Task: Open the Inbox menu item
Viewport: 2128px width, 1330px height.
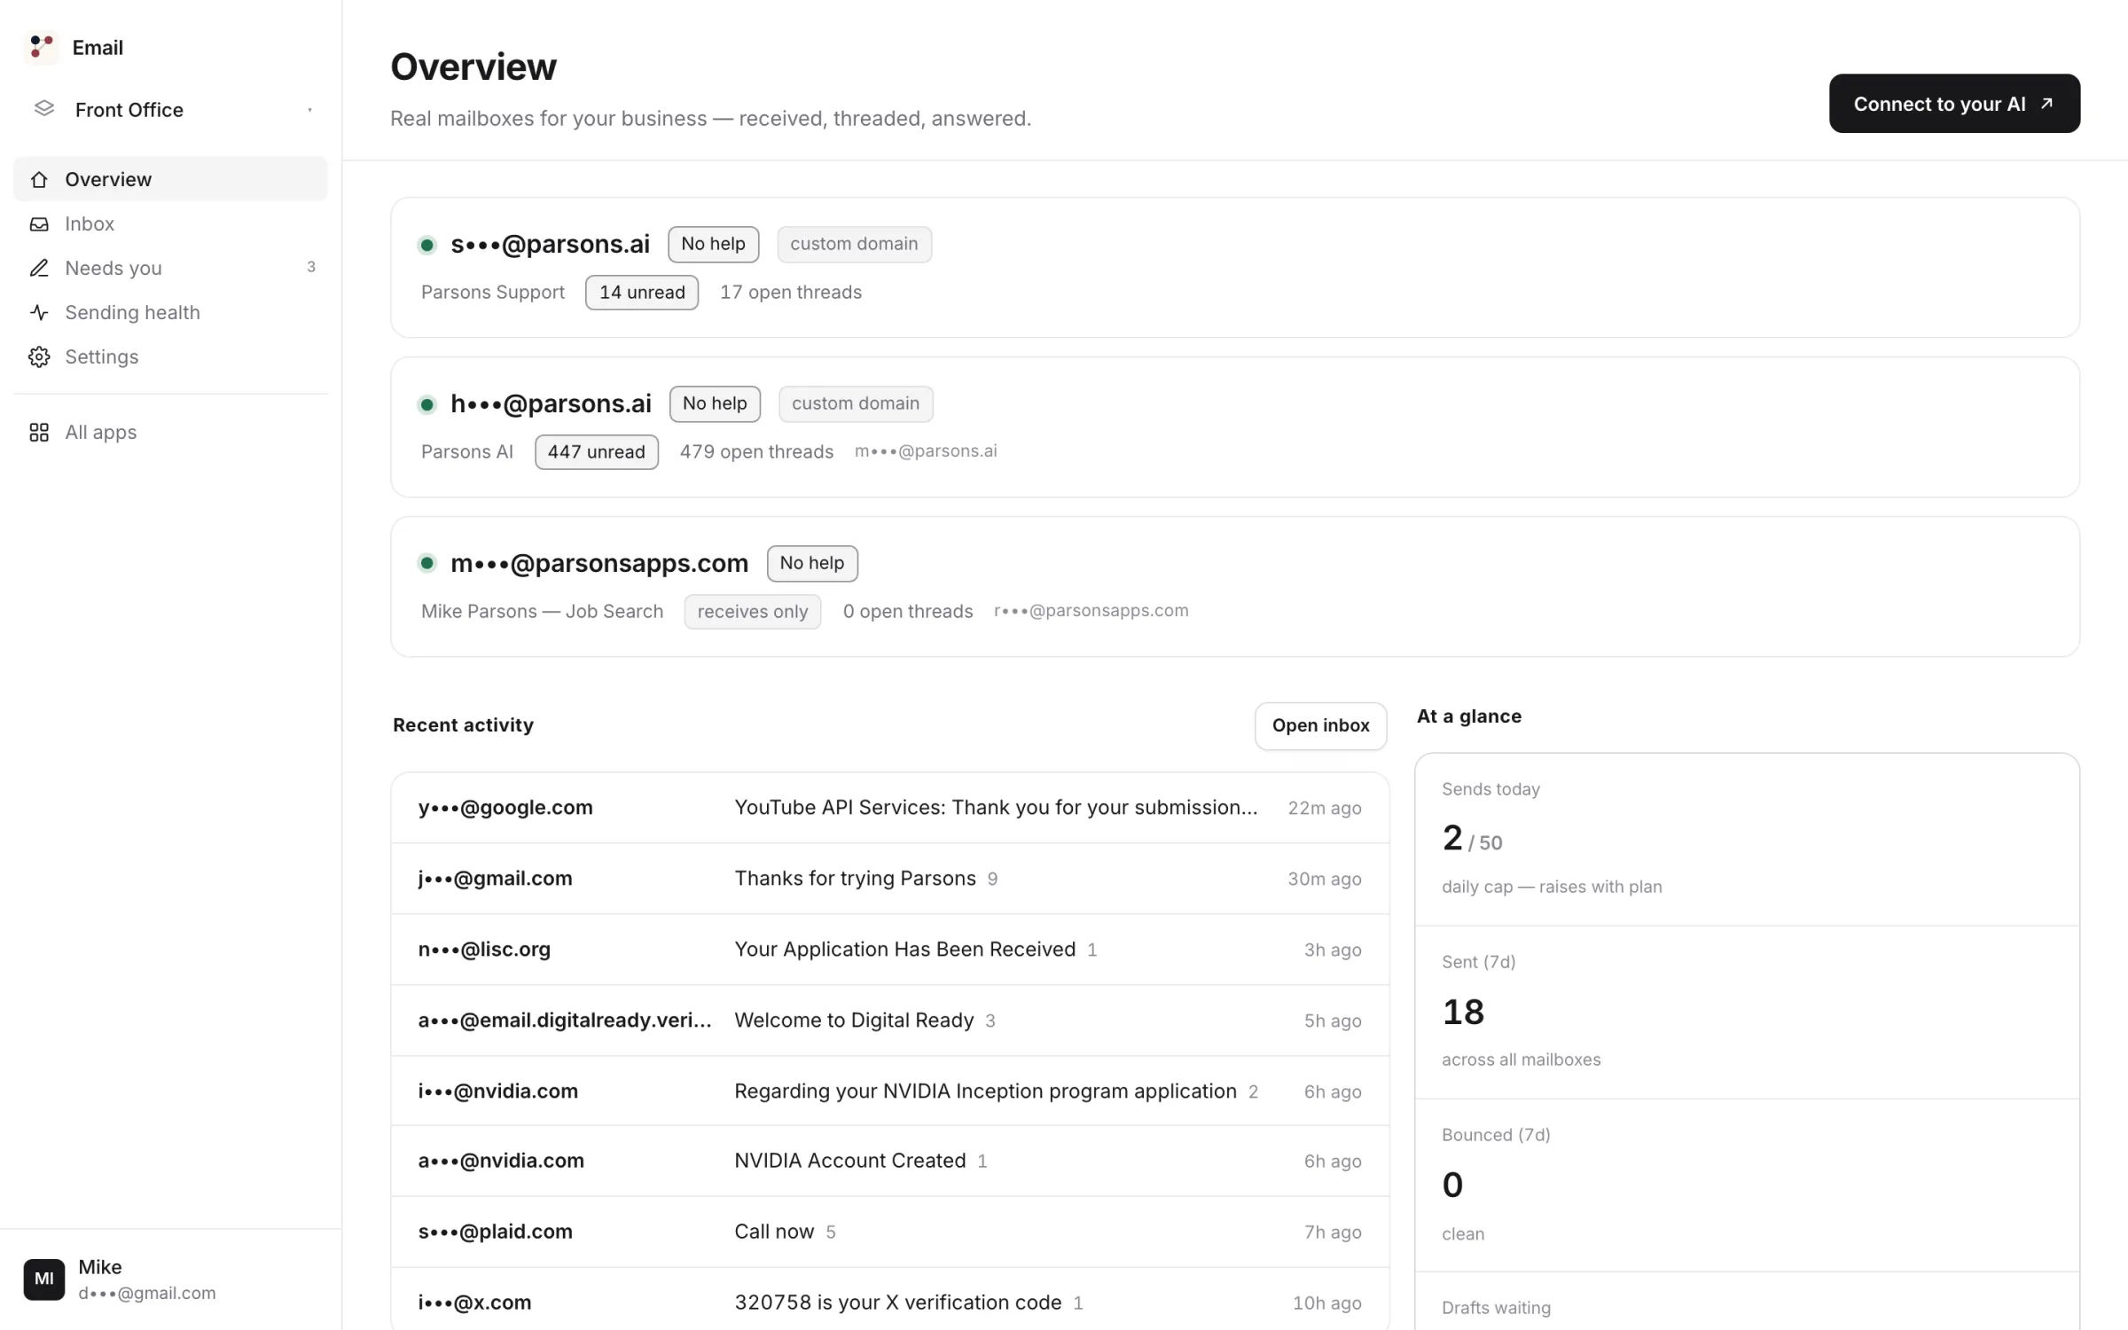Action: [170, 223]
